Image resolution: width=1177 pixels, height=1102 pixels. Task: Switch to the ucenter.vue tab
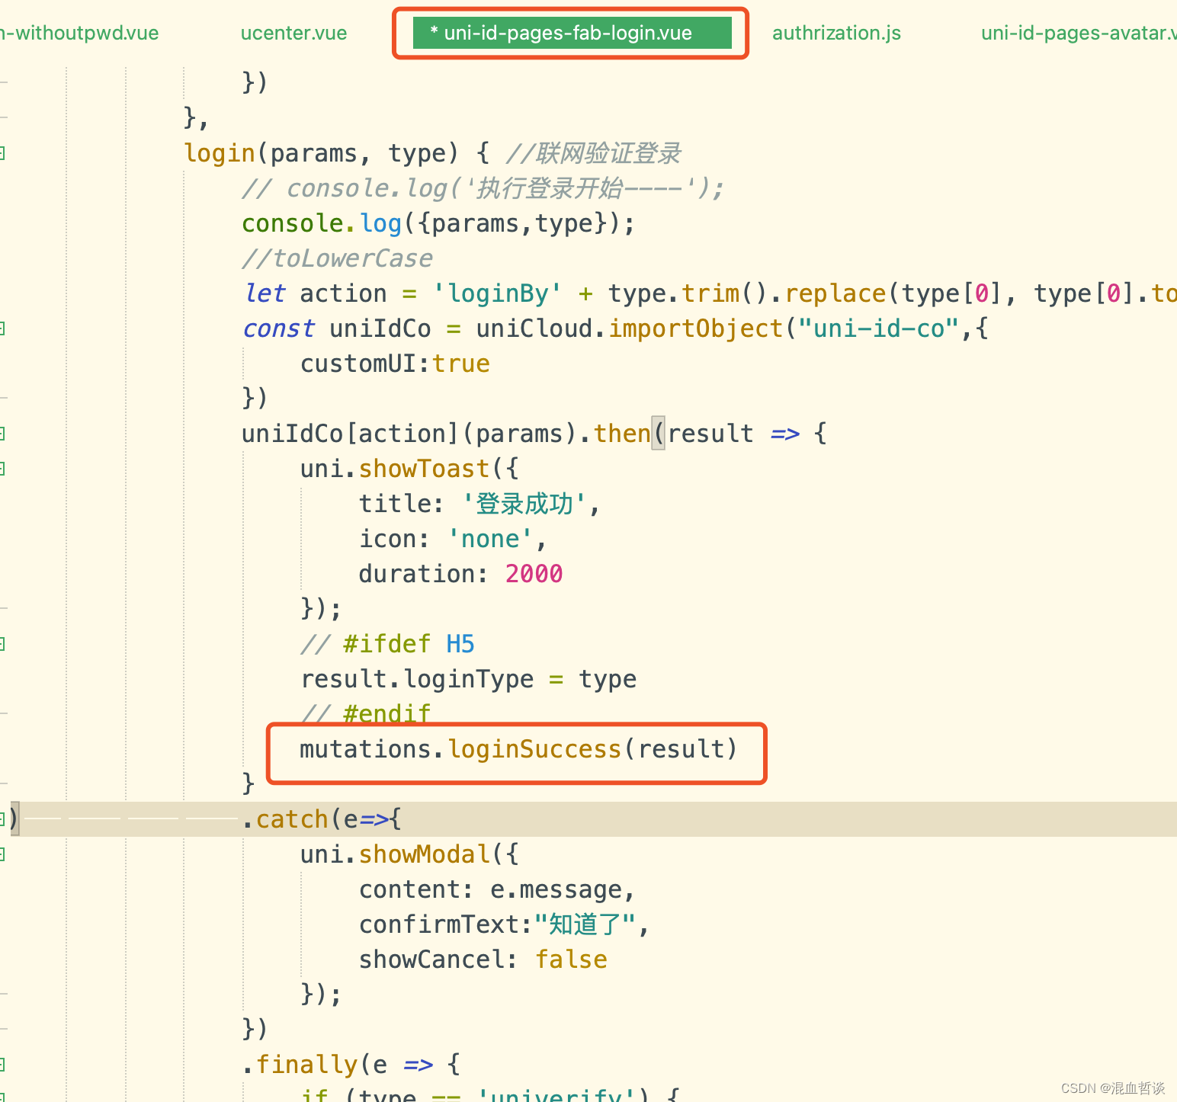click(293, 33)
